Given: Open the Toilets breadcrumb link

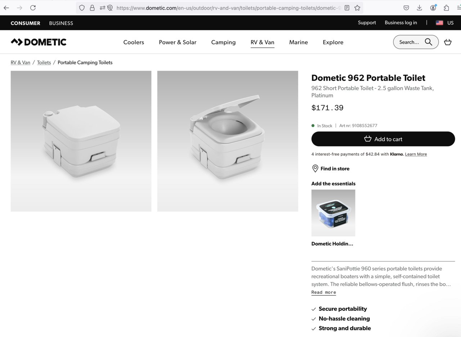Looking at the screenshot, I should pyautogui.click(x=44, y=62).
